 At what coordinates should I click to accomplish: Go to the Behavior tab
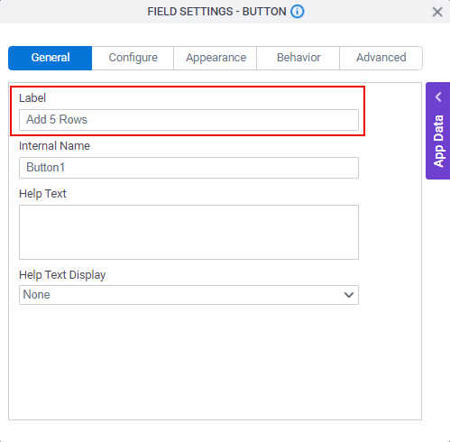(x=298, y=58)
